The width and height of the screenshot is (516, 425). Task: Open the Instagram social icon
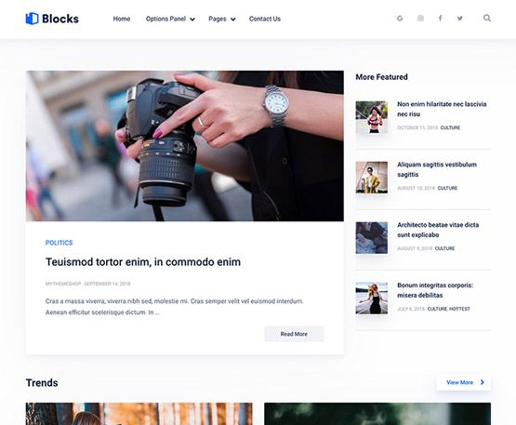click(x=420, y=19)
